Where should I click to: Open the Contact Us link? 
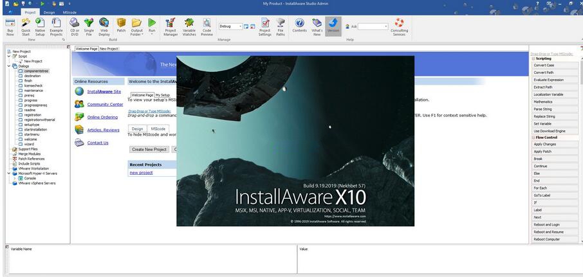(98, 143)
